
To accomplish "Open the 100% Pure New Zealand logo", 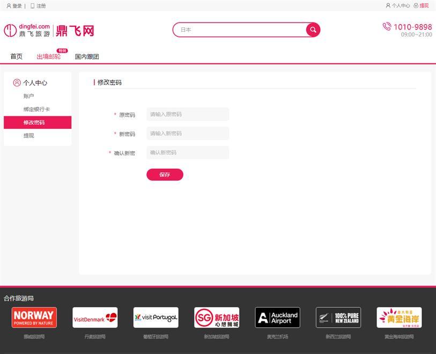I will pyautogui.click(x=338, y=318).
